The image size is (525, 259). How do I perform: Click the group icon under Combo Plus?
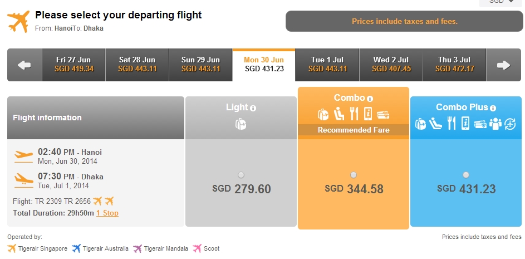(x=495, y=124)
